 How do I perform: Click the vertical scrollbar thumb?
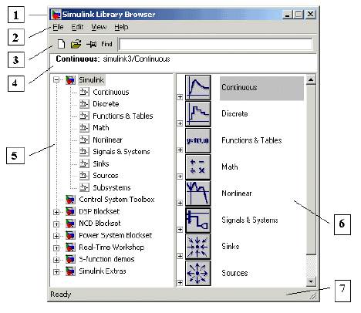point(311,170)
